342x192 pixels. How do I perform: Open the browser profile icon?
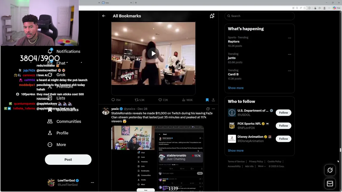click(324, 8)
